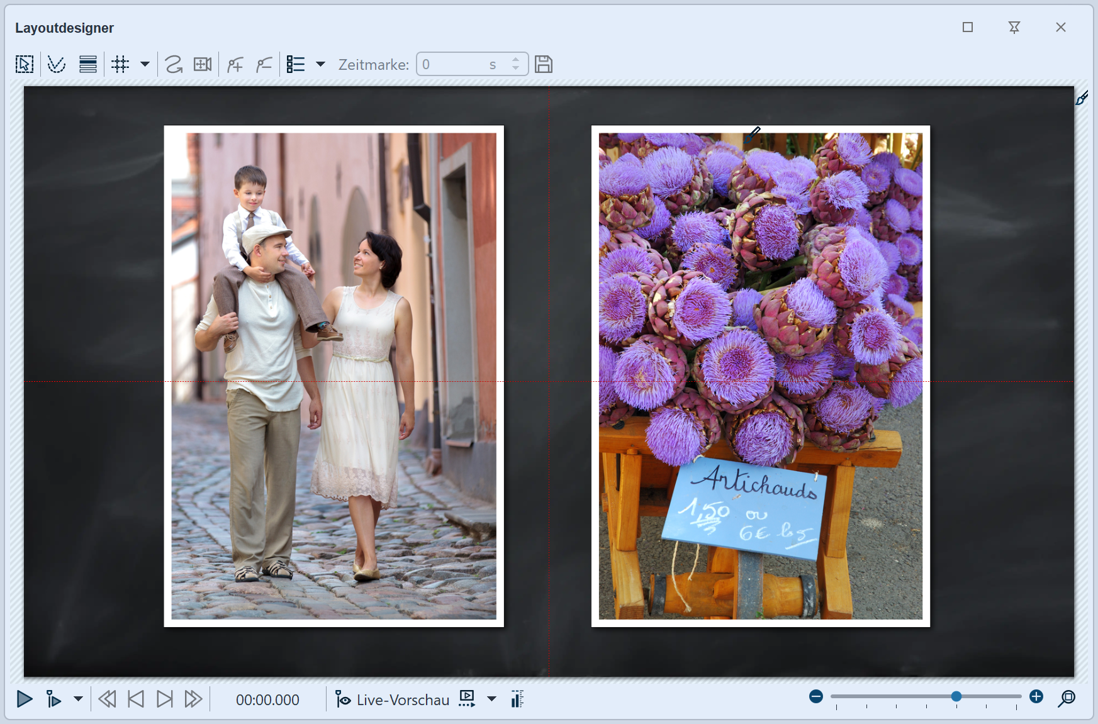This screenshot has height=724, width=1098.
Task: Click the camera pan tool icon
Action: [203, 64]
